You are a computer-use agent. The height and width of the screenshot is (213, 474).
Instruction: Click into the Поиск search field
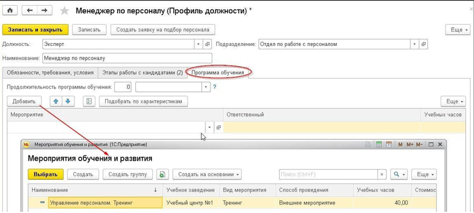328,174
